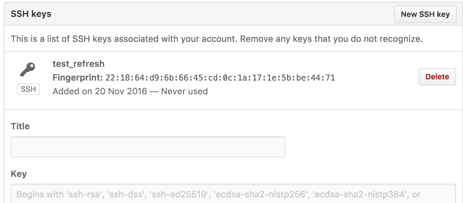Viewport: 463px width, 203px height.
Task: Click the key icon beside test_refresh
Action: pos(28,69)
